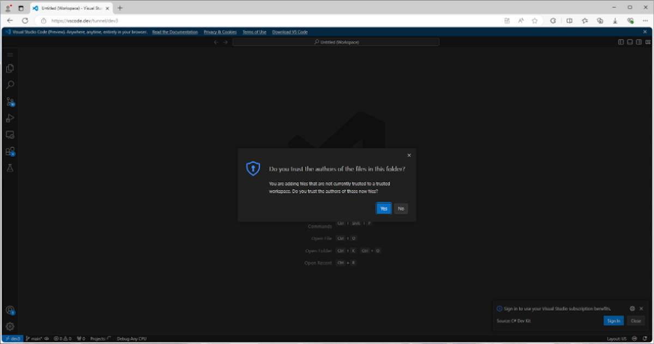Open the Explorer view in the activity bar
This screenshot has width=654, height=344.
pos(10,69)
